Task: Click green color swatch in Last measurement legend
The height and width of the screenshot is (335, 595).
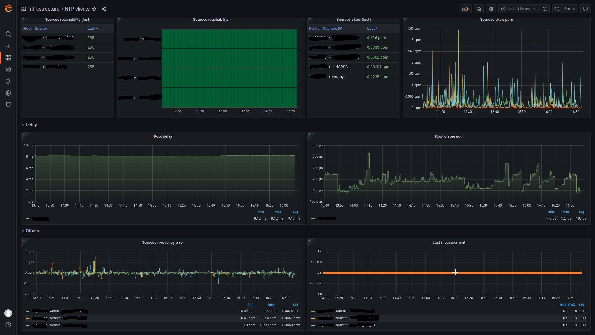Action: (x=313, y=311)
